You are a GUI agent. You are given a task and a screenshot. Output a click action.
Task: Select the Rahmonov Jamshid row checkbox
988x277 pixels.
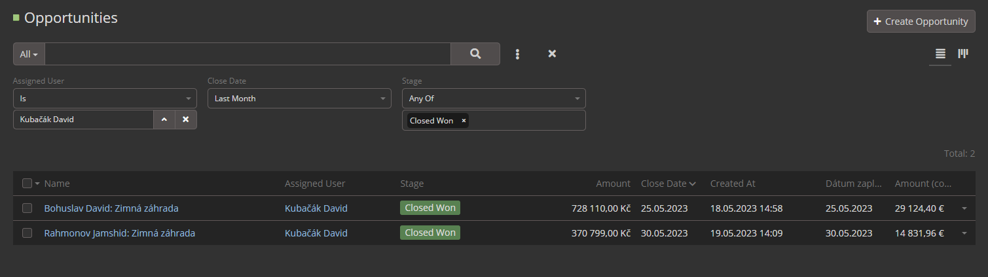[x=27, y=233]
